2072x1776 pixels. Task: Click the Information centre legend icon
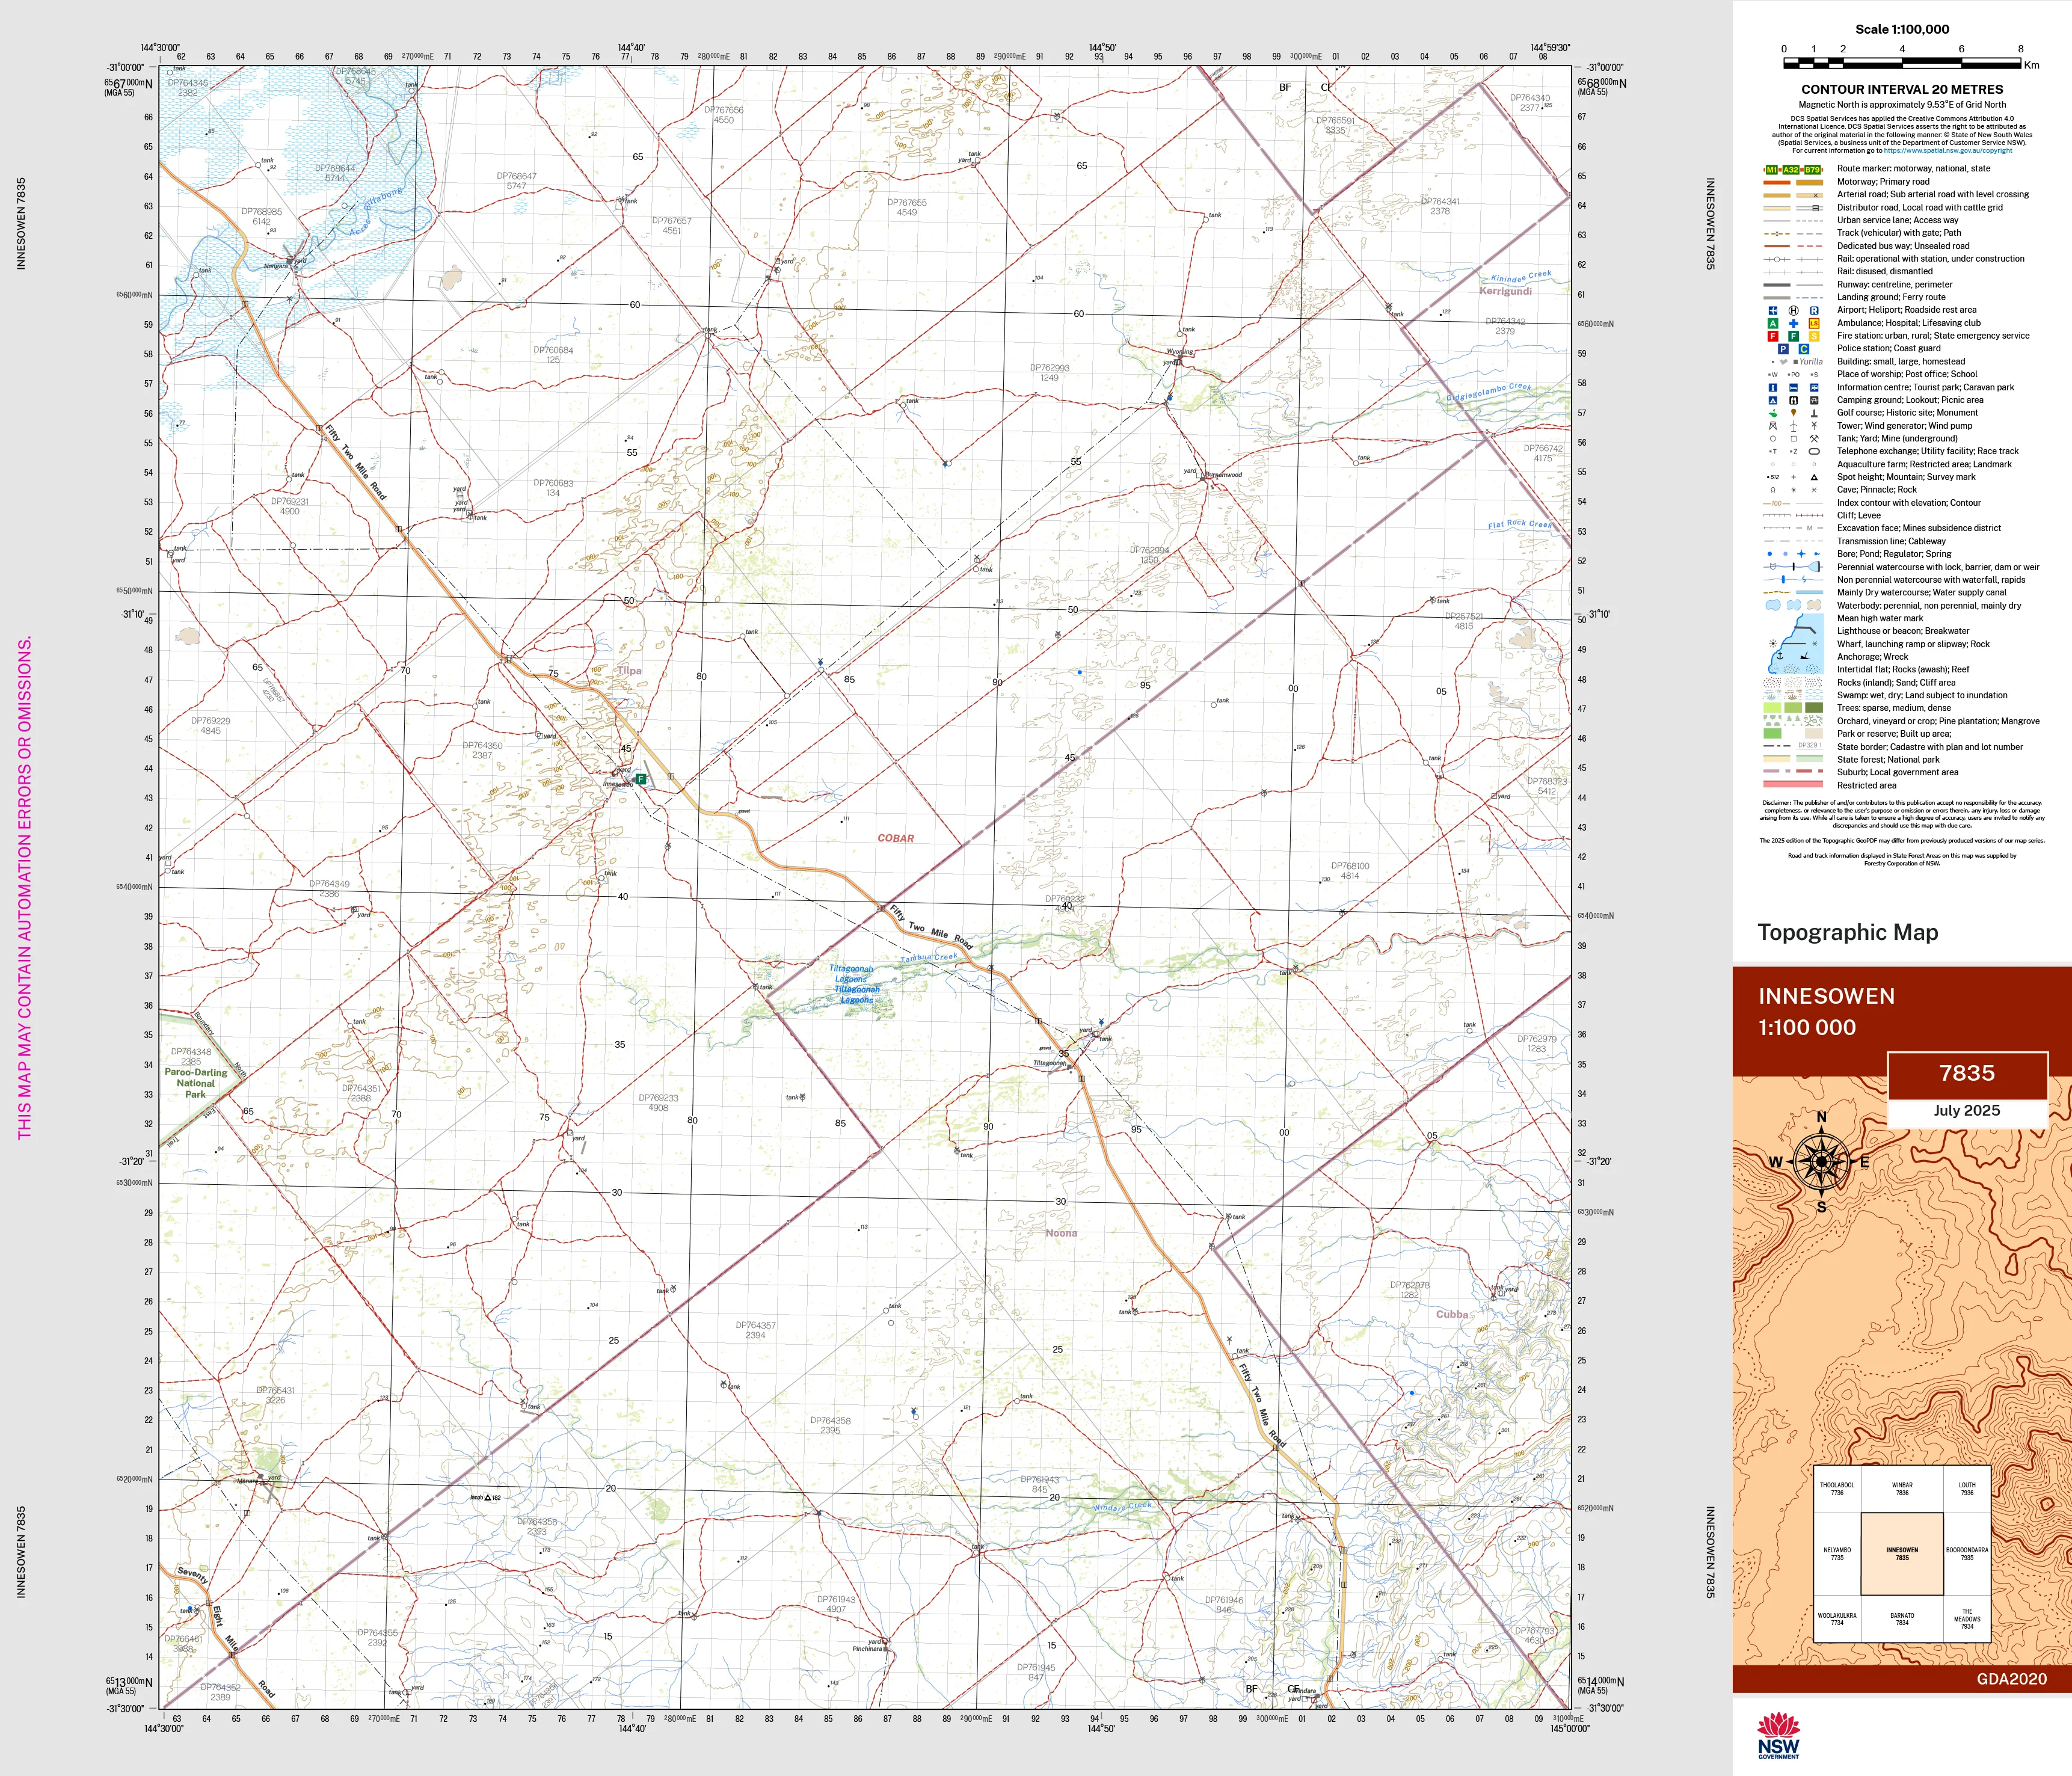pyautogui.click(x=1772, y=387)
